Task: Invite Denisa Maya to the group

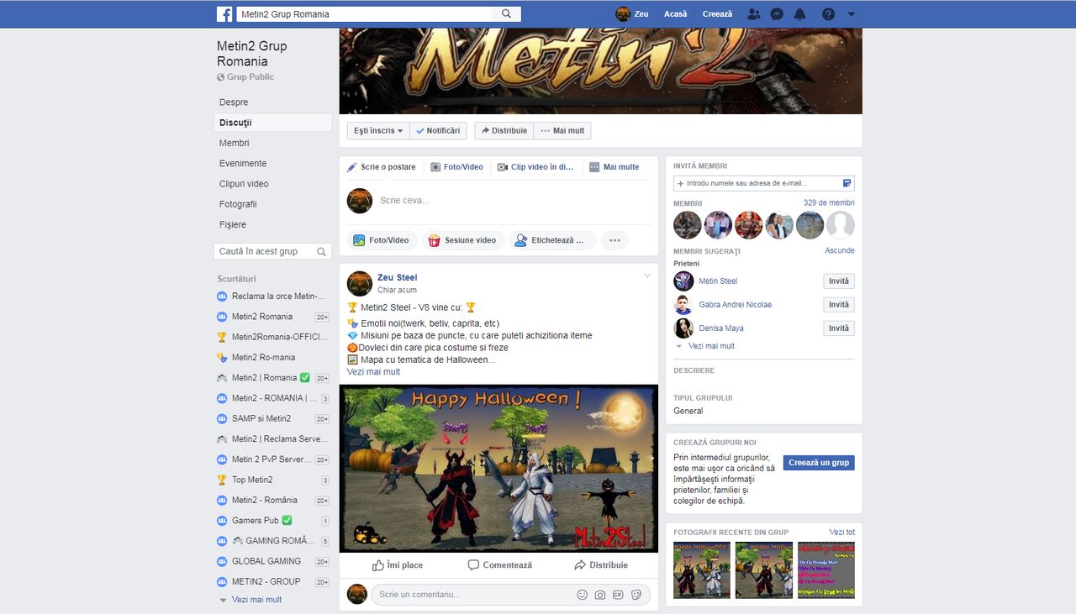Action: tap(838, 328)
